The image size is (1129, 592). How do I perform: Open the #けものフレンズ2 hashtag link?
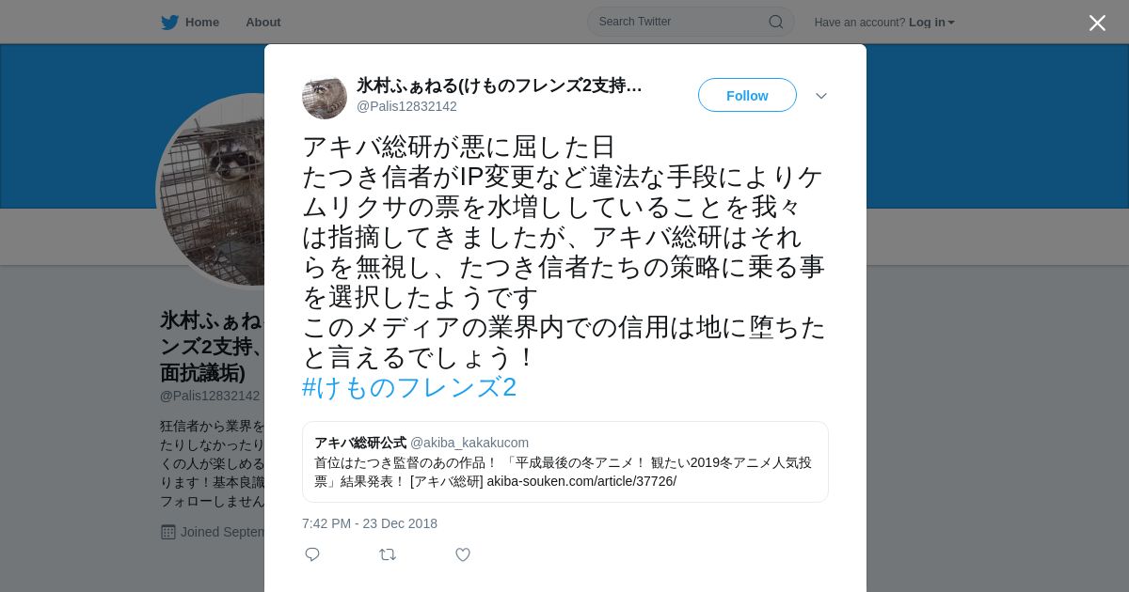pyautogui.click(x=409, y=387)
